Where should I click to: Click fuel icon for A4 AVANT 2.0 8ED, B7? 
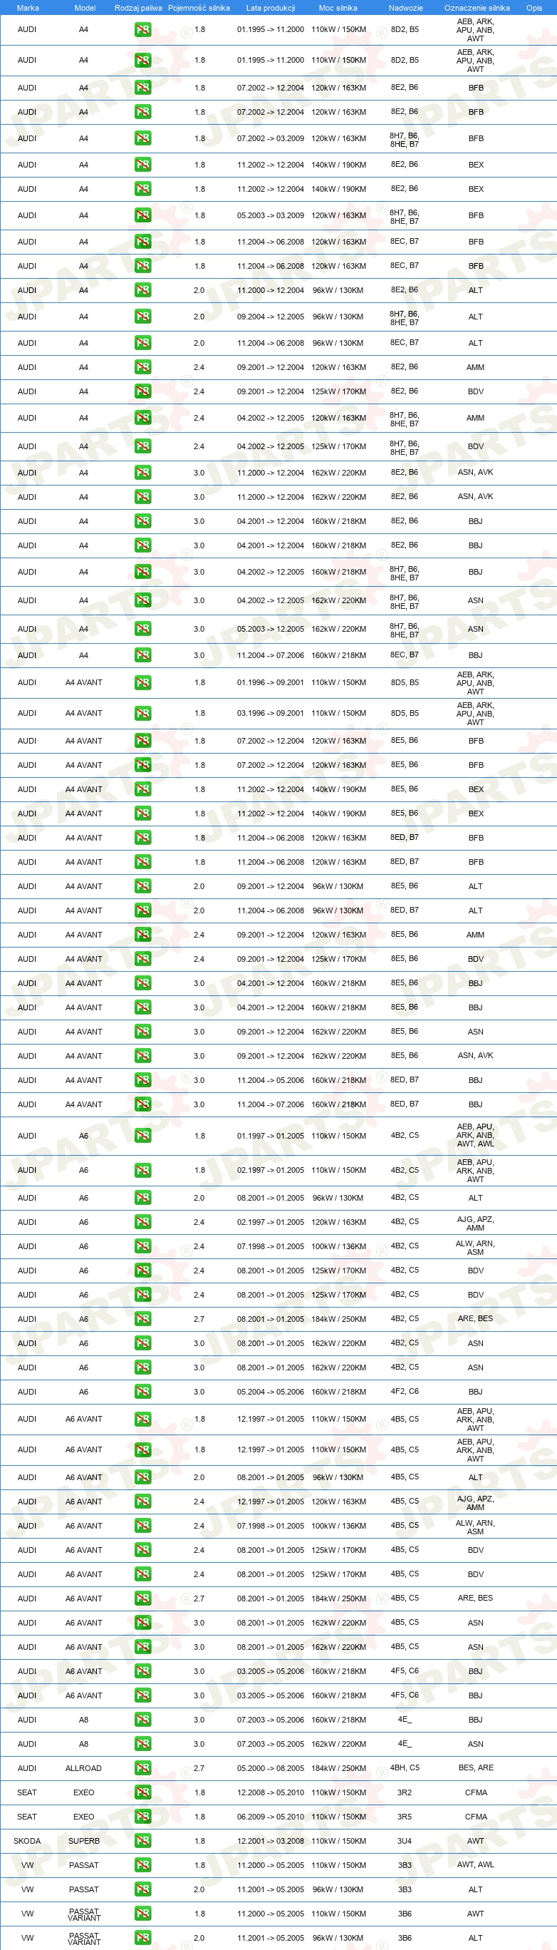point(143,910)
